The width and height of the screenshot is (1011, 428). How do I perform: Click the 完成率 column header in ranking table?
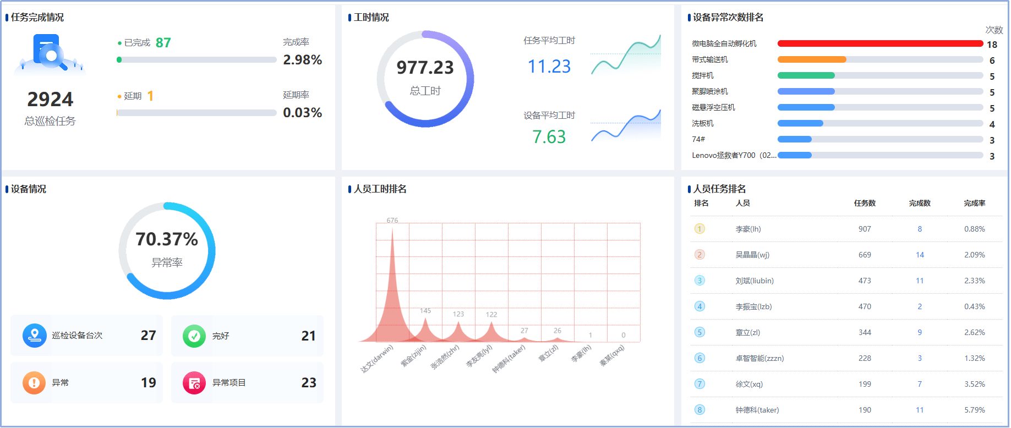[x=974, y=203]
